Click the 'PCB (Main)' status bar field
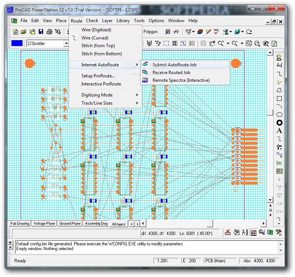Image resolution: width=295 pixels, height=277 pixels. [220, 261]
